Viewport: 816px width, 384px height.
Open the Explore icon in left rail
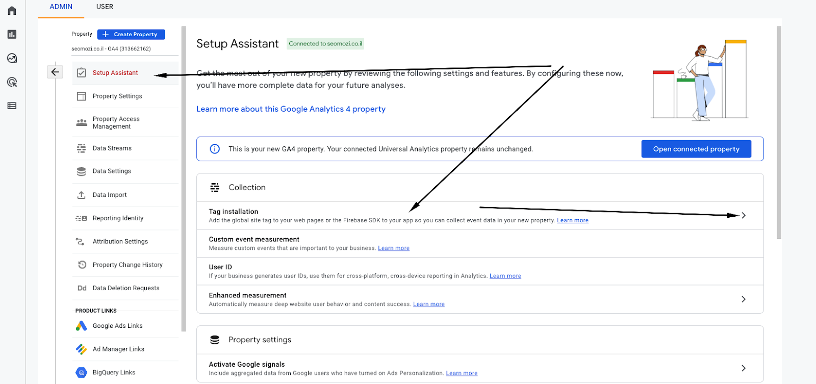12,58
